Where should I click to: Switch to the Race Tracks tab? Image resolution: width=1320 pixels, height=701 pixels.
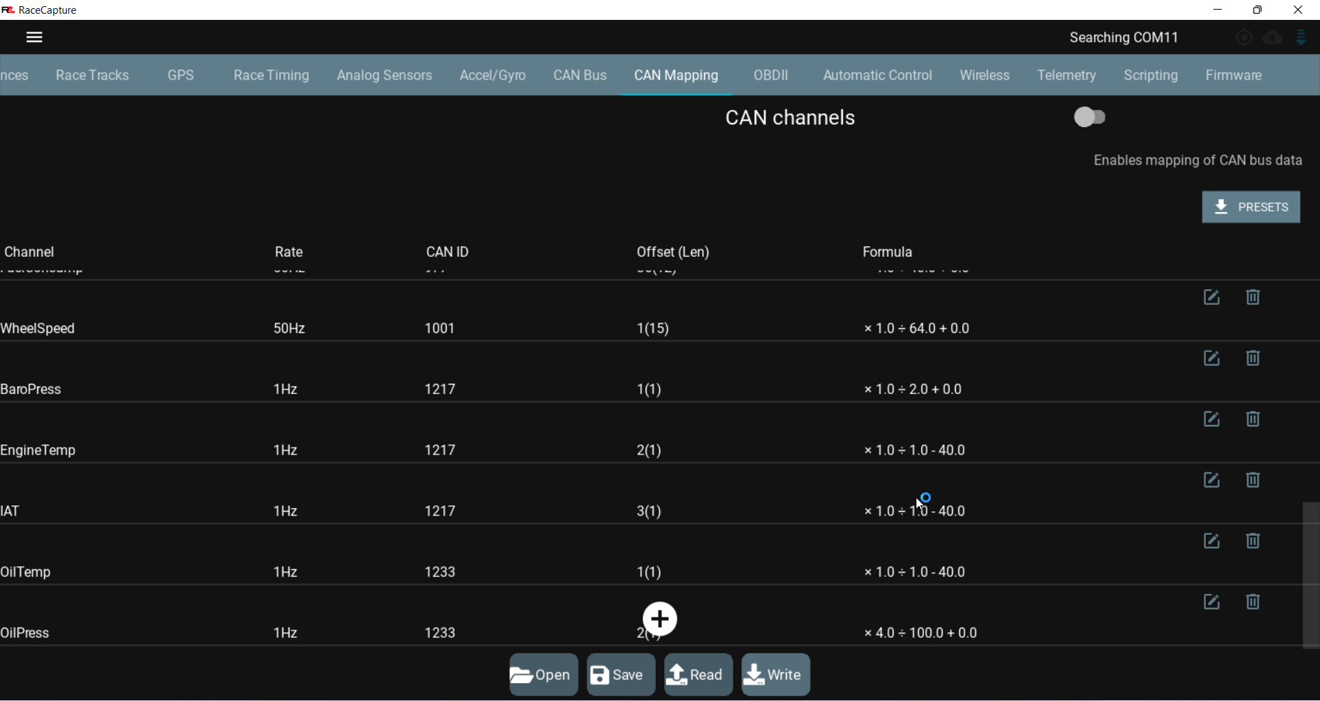tap(92, 76)
